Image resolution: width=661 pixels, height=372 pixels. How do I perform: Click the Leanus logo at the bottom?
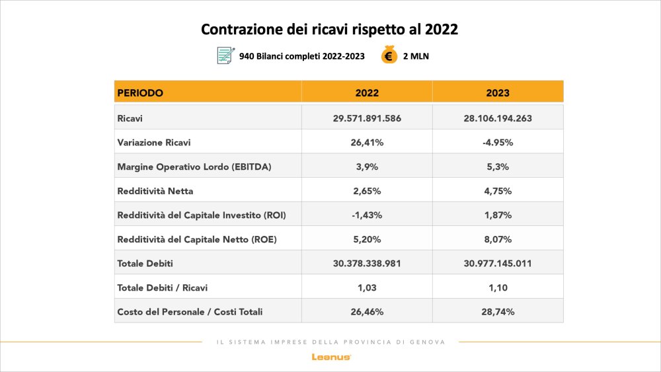331,357
